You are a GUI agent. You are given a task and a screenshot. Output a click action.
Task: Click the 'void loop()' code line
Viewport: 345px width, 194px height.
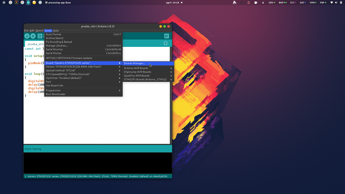coord(34,74)
